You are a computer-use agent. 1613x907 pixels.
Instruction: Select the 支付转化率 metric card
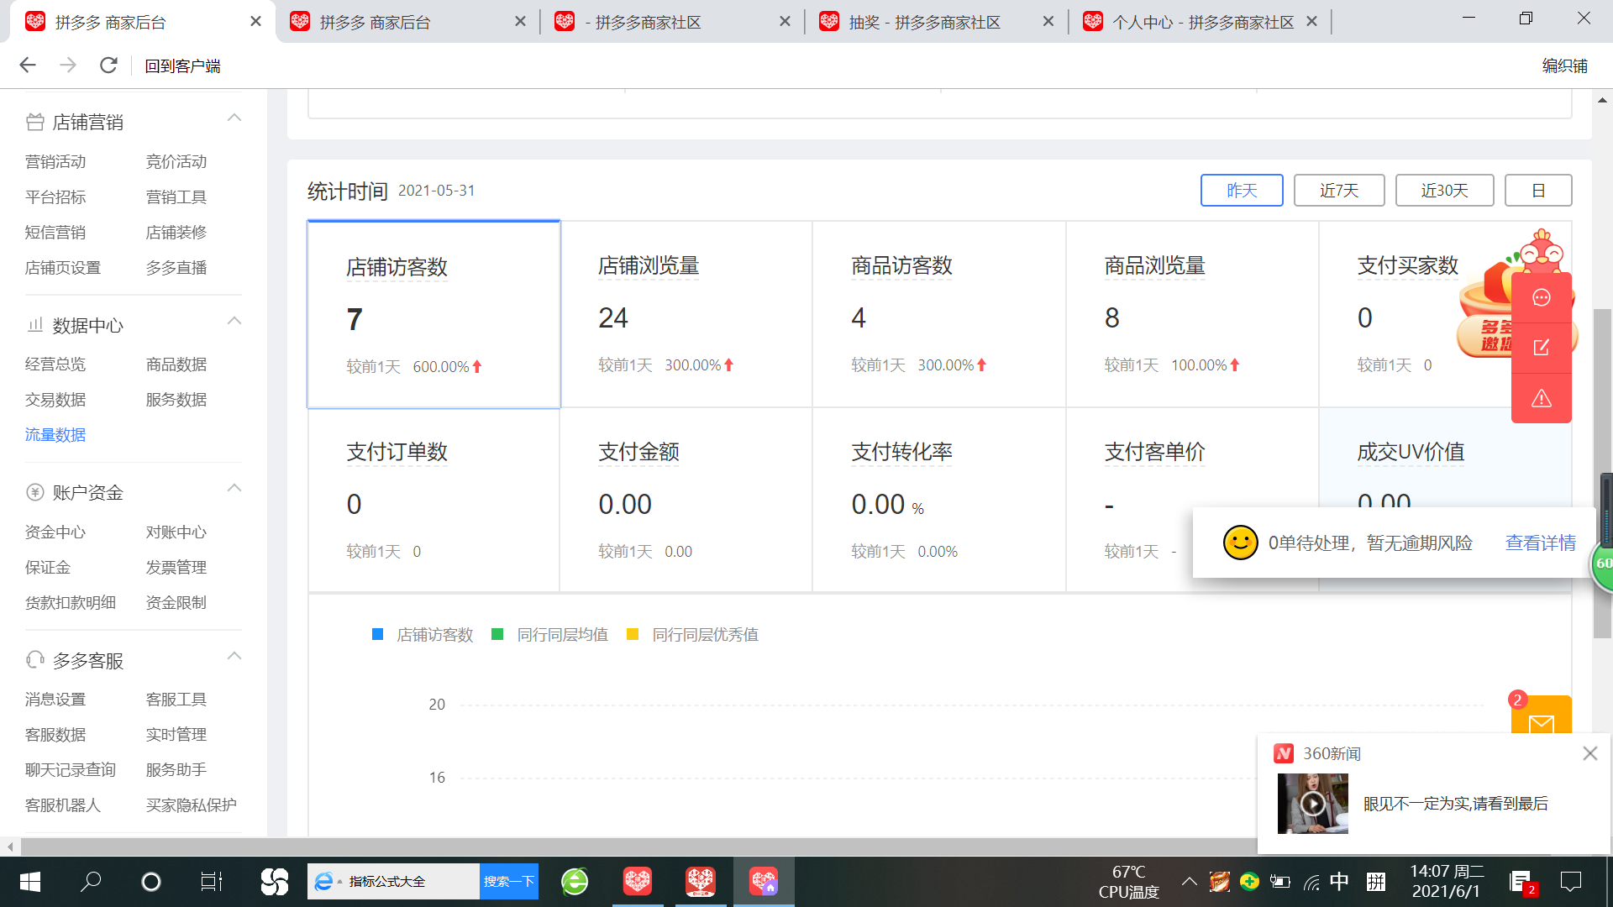click(939, 501)
